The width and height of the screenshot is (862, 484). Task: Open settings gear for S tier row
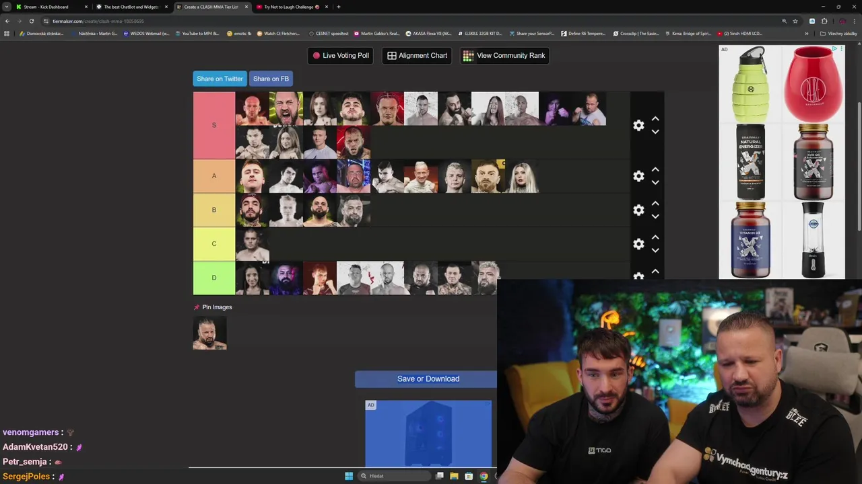tap(638, 125)
